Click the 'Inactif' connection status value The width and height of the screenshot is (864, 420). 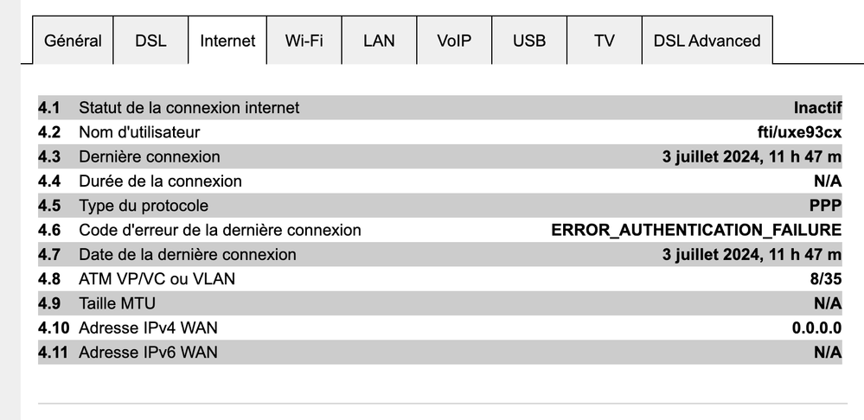(817, 108)
